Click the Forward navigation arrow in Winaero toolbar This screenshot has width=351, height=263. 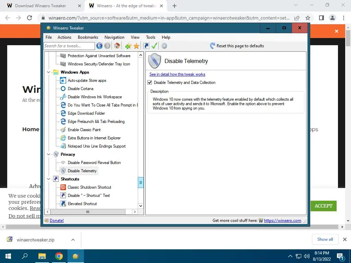(107, 46)
